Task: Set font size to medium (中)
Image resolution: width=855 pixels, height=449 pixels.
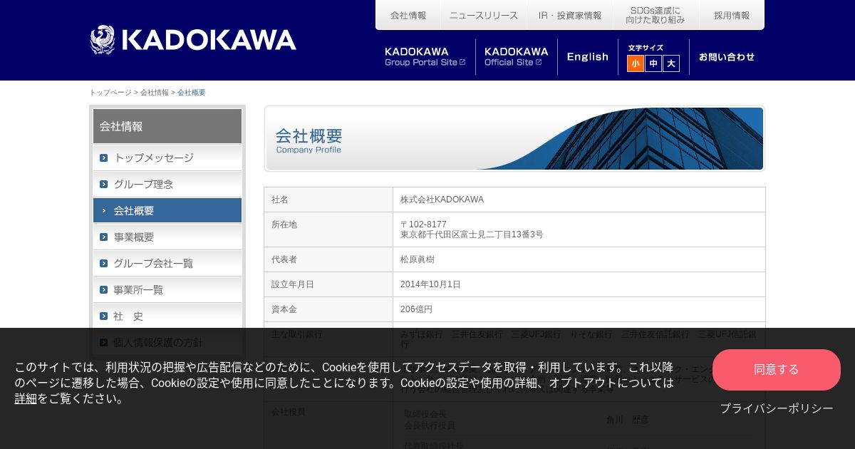Action: coord(653,63)
